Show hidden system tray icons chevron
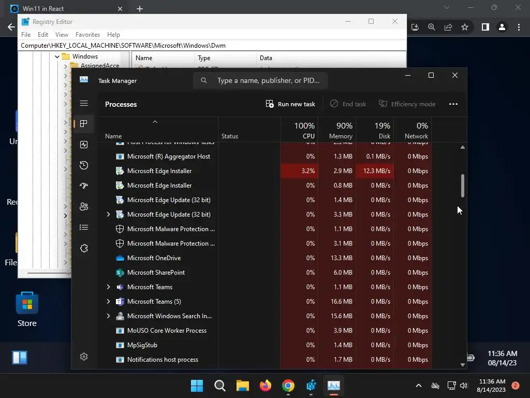 (418, 386)
